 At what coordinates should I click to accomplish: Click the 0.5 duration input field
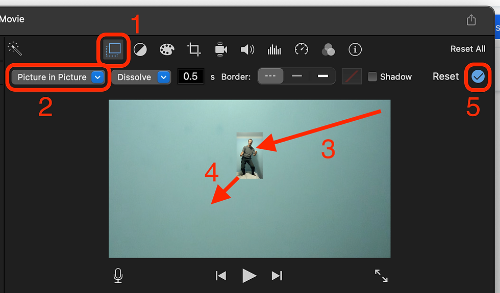(x=191, y=76)
